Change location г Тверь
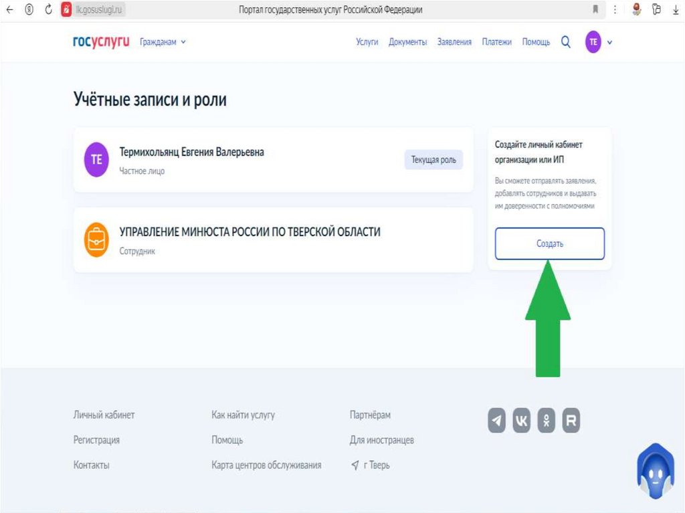This screenshot has height=513, width=685. click(371, 465)
